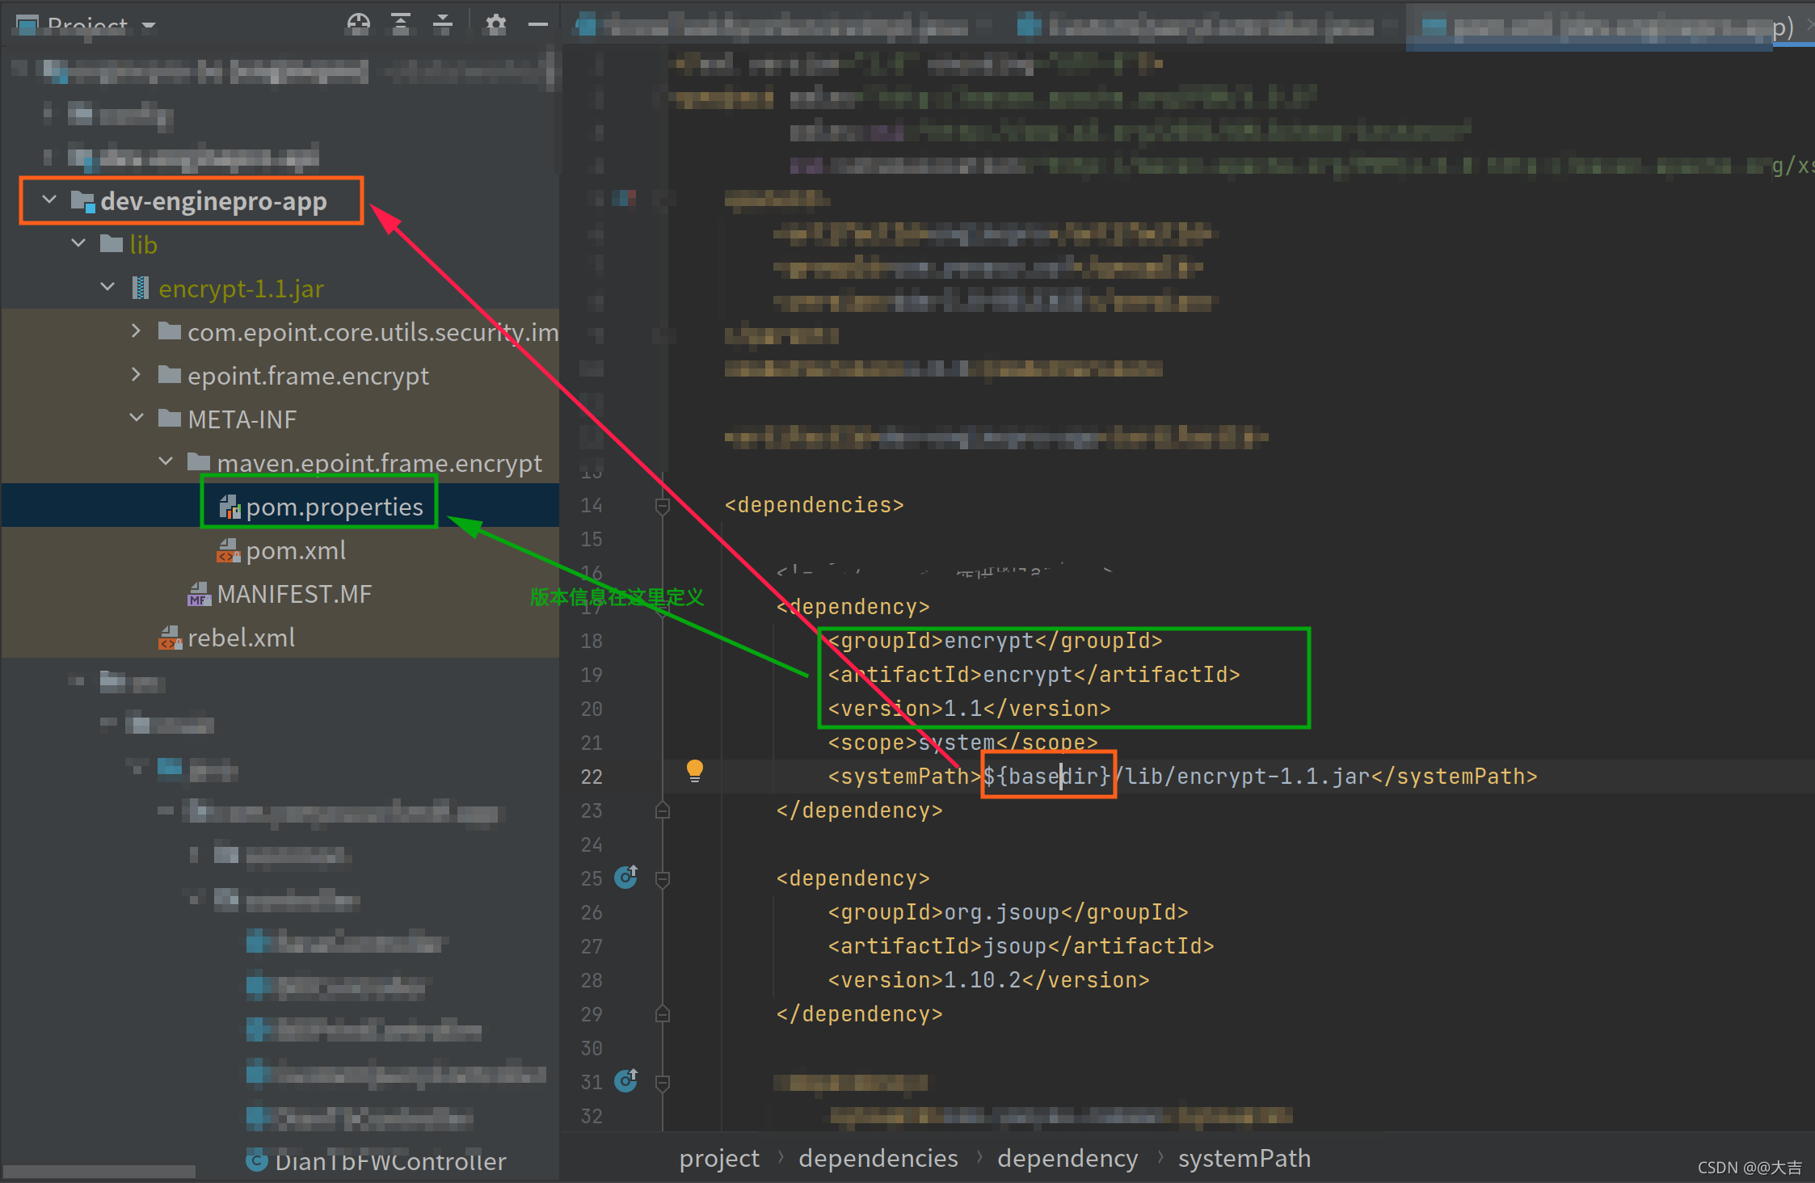Image resolution: width=1815 pixels, height=1183 pixels.
Task: Open pom.properties file
Action: pyautogui.click(x=335, y=507)
